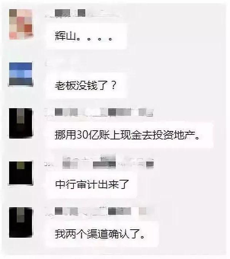
Task: Select the 辉山。。。。 message bubble
Action: 86,36
